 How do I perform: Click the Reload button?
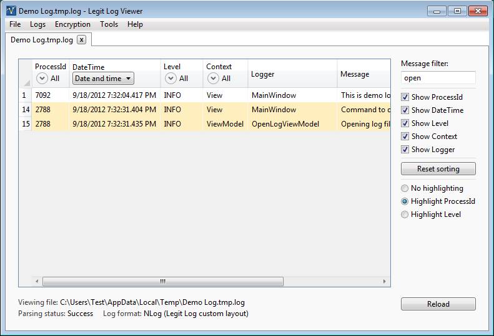click(438, 304)
